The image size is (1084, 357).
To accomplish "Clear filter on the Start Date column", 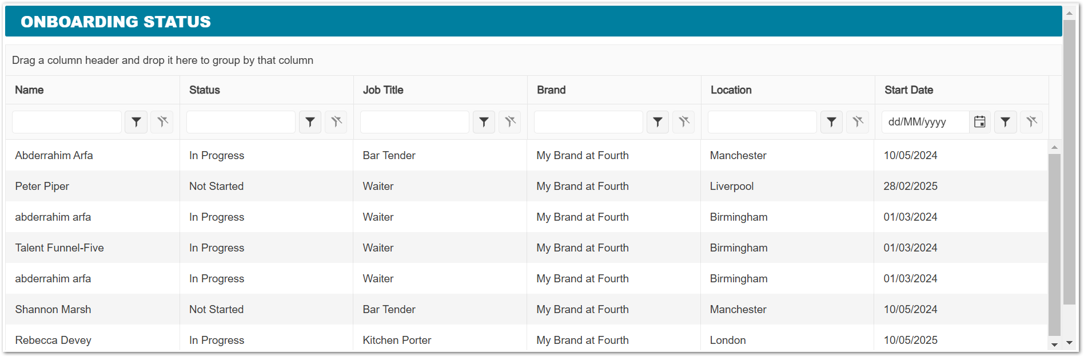I will pyautogui.click(x=1031, y=122).
